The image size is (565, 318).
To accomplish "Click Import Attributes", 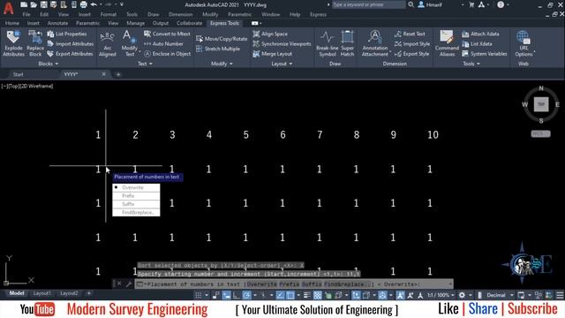I will 71,44.
